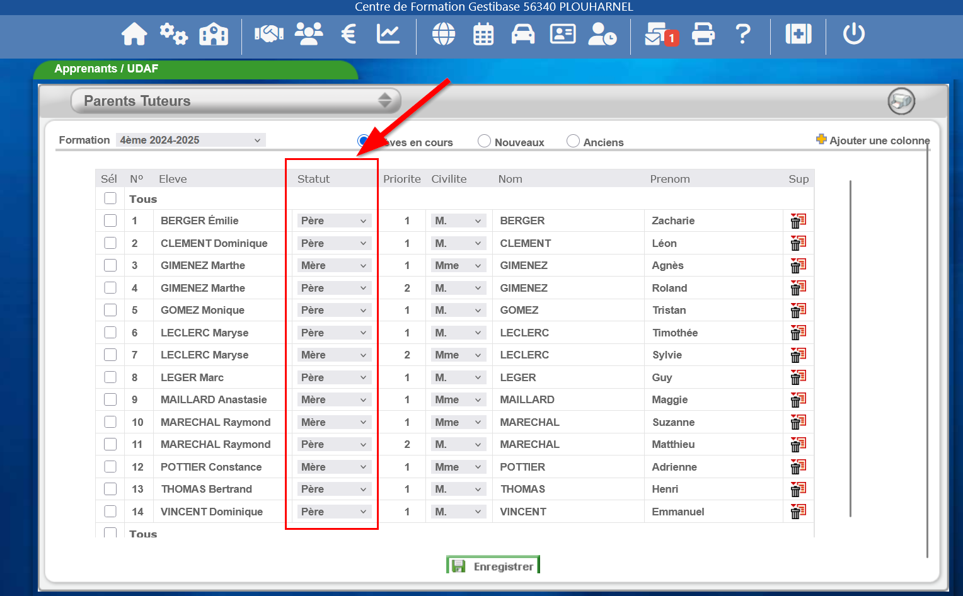
Task: Click the Enregistrer save button
Action: pyautogui.click(x=493, y=566)
